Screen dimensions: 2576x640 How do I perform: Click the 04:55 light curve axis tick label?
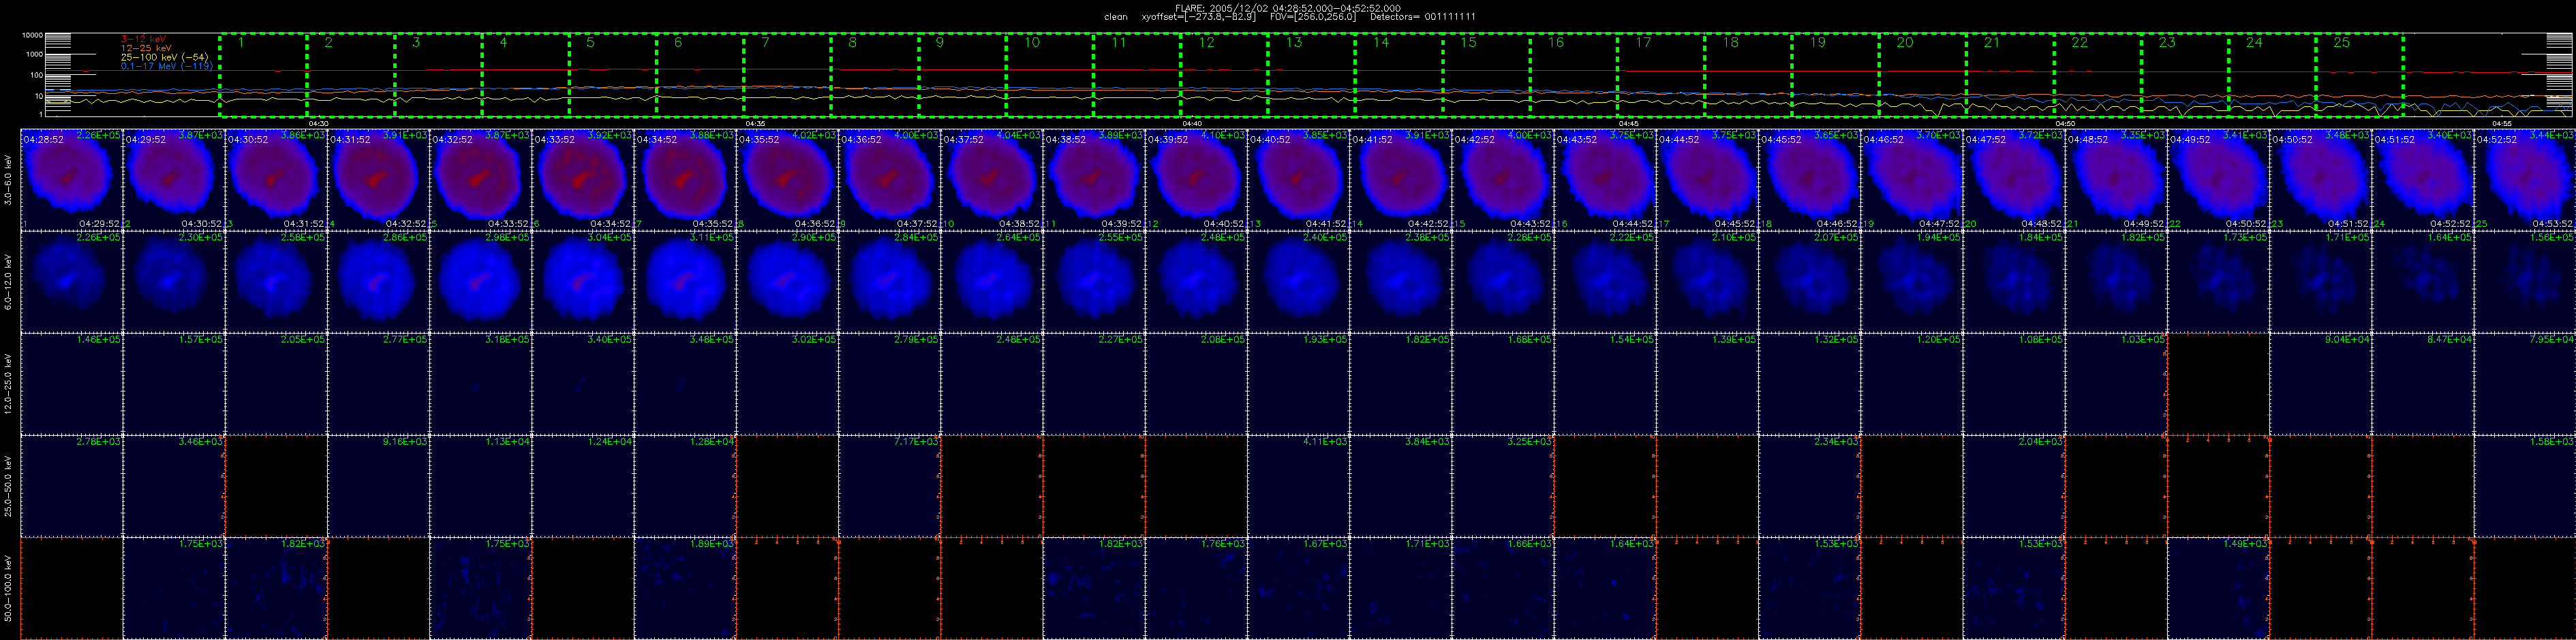point(2502,123)
